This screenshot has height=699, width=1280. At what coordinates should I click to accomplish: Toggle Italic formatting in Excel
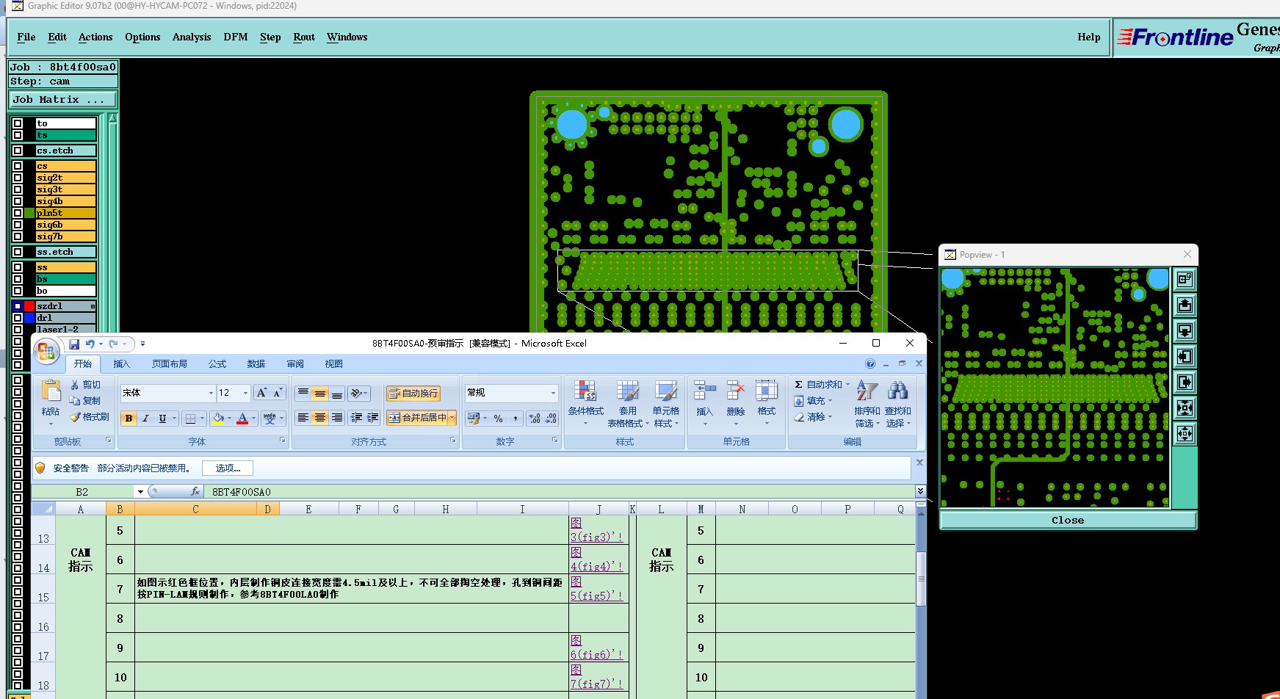(x=145, y=419)
